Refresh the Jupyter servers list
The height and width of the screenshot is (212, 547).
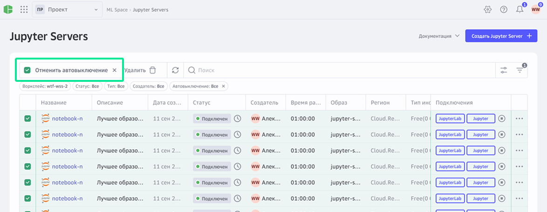pos(176,70)
